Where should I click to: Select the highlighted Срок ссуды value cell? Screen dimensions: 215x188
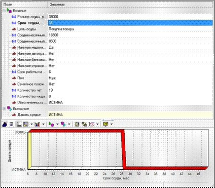coord(130,23)
